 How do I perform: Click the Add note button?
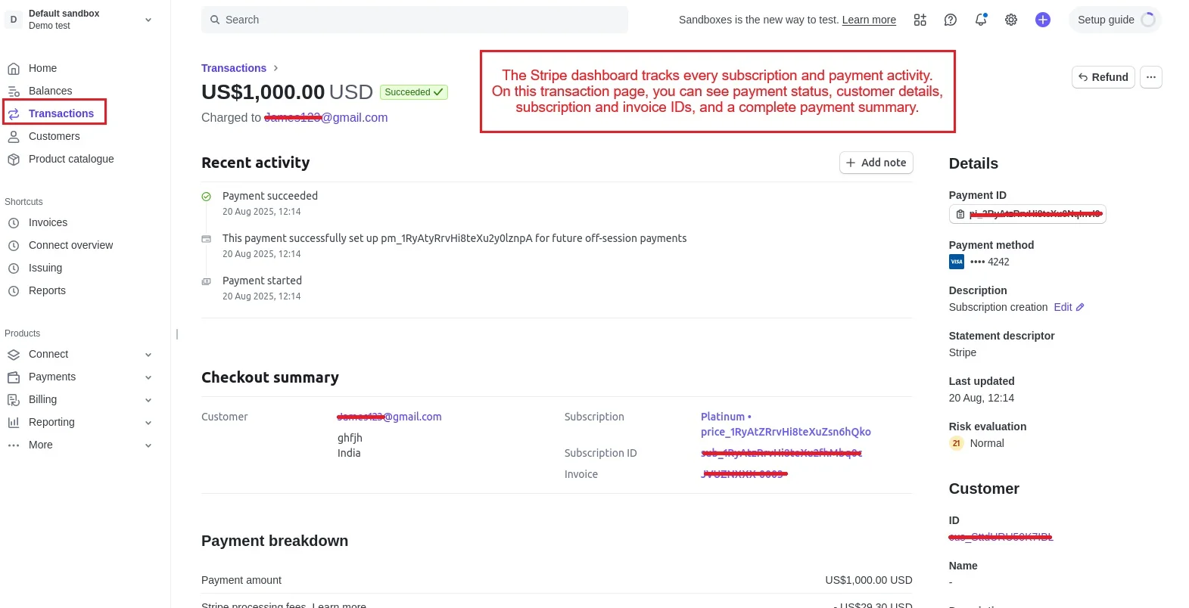coord(876,163)
